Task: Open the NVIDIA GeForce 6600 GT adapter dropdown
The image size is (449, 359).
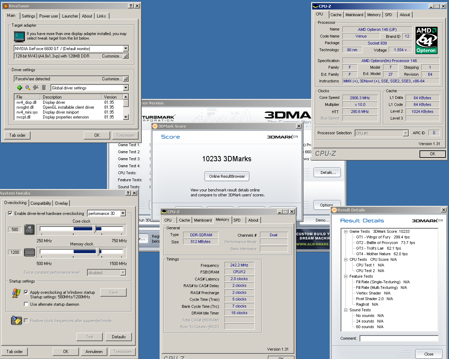Action: click(126, 49)
